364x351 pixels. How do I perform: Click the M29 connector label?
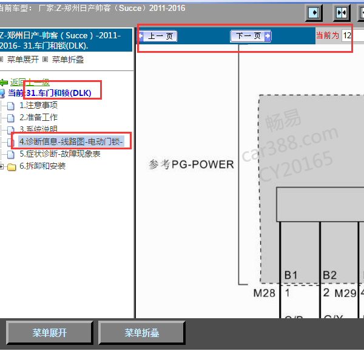pos(345,293)
